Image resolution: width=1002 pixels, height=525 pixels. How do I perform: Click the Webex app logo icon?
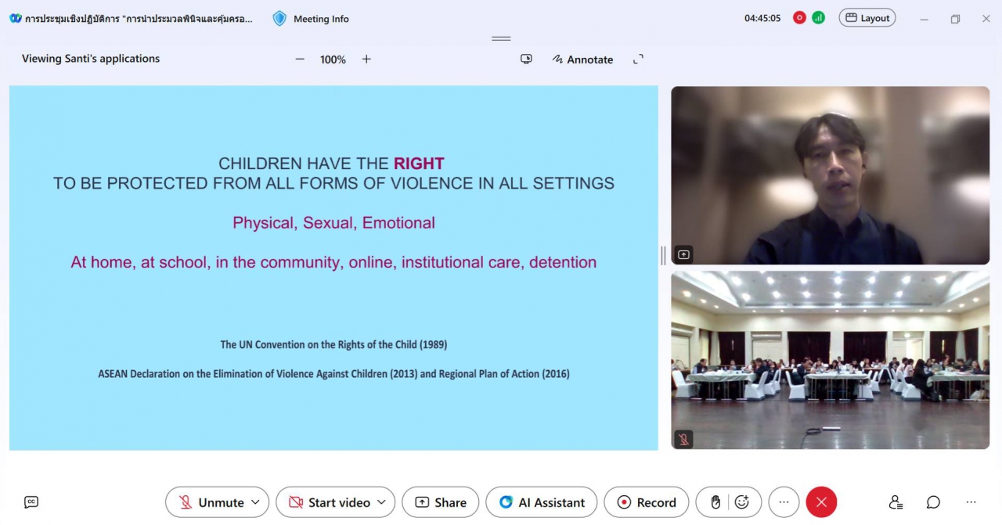coord(16,19)
